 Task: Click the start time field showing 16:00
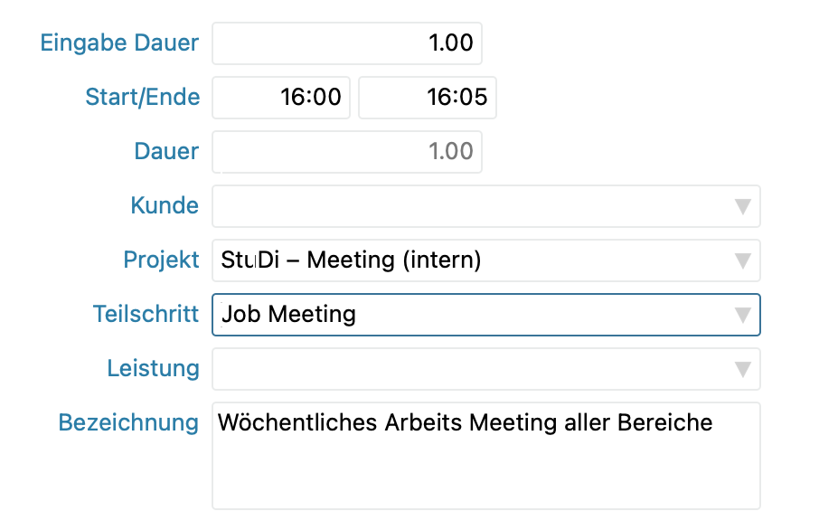pos(281,98)
